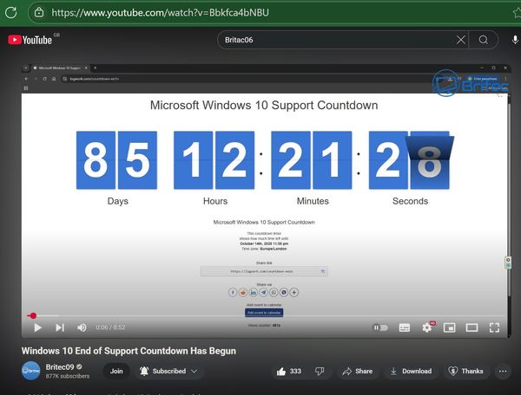Enable theater mode view
Viewport: 521px width, 395px height.
(472, 327)
